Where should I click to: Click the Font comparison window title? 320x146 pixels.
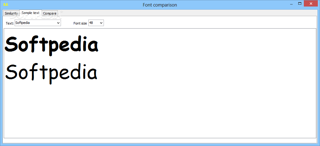pos(160,5)
